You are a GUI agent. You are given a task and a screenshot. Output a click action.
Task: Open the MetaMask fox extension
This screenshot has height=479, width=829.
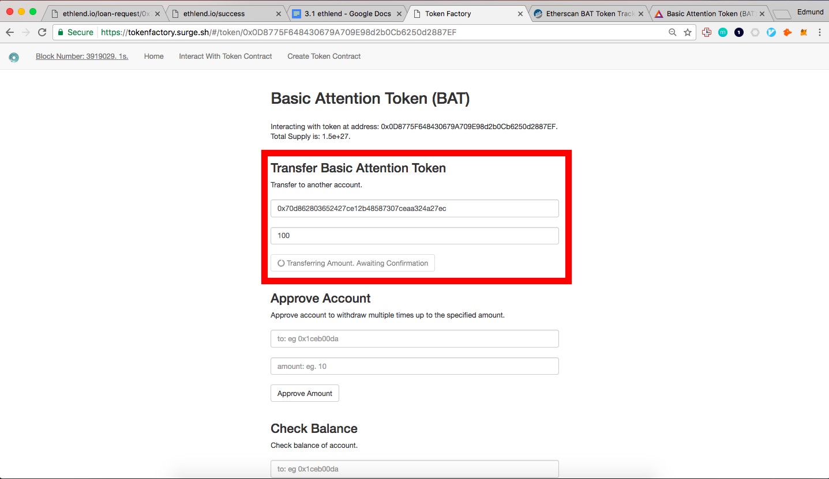(x=804, y=32)
